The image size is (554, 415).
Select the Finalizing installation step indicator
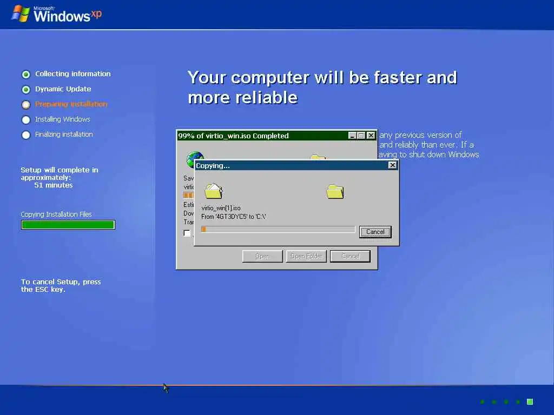pyautogui.click(x=26, y=135)
